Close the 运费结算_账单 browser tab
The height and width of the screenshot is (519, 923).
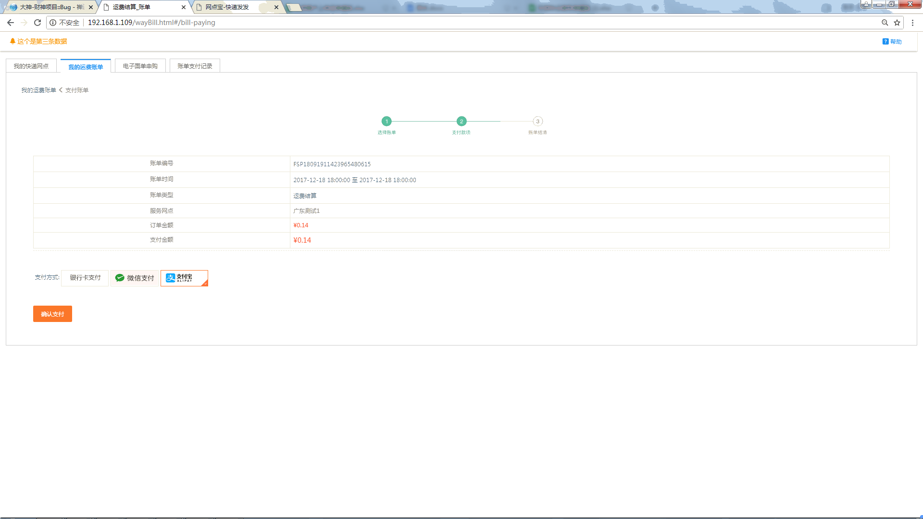pos(184,7)
